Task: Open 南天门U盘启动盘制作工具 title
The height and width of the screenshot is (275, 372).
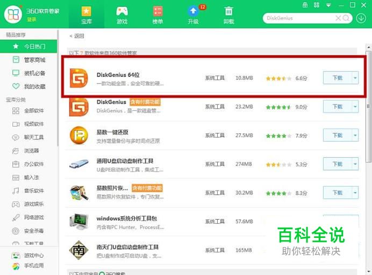Action: point(127,247)
